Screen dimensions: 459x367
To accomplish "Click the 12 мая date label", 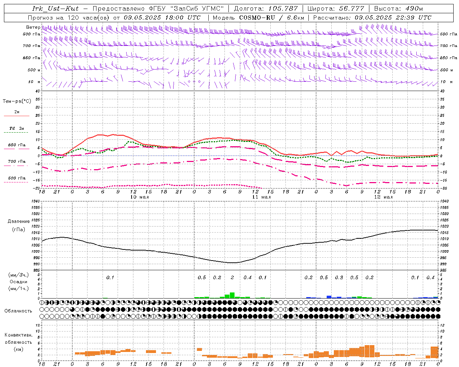I will [383, 197].
